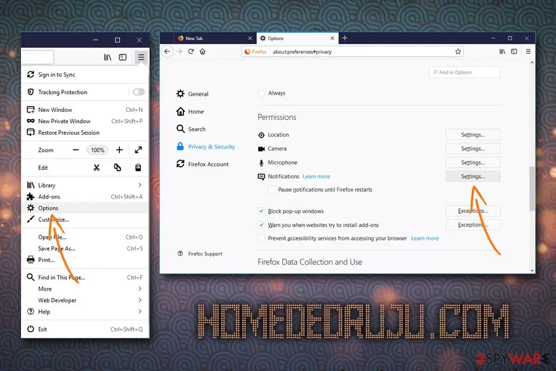The width and height of the screenshot is (556, 371).
Task: Open Camera Settings...
Action: (x=473, y=148)
